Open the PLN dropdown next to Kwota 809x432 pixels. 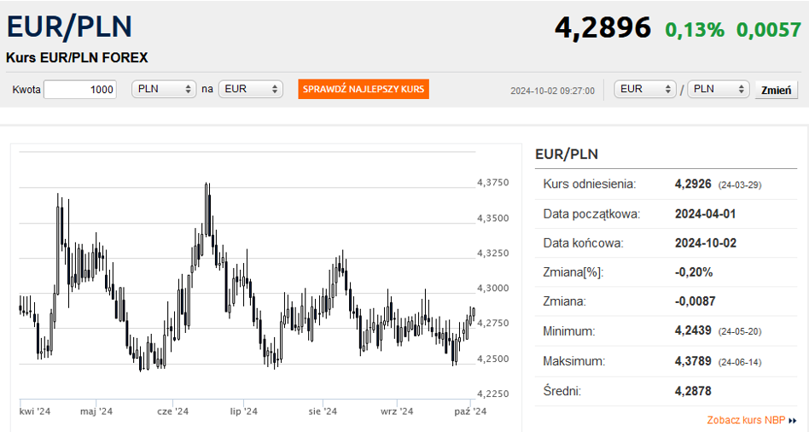(x=166, y=90)
